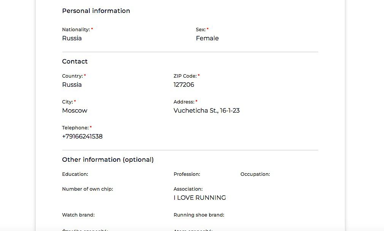The height and width of the screenshot is (231, 384).
Task: Click the Telephone field label
Action: [x=75, y=128]
